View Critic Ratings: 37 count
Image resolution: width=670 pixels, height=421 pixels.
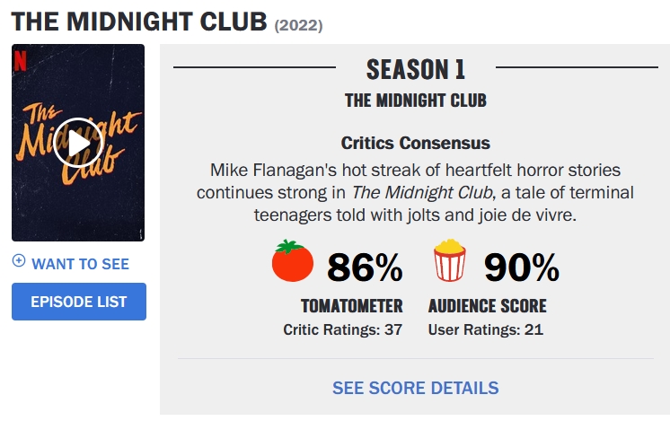click(342, 329)
